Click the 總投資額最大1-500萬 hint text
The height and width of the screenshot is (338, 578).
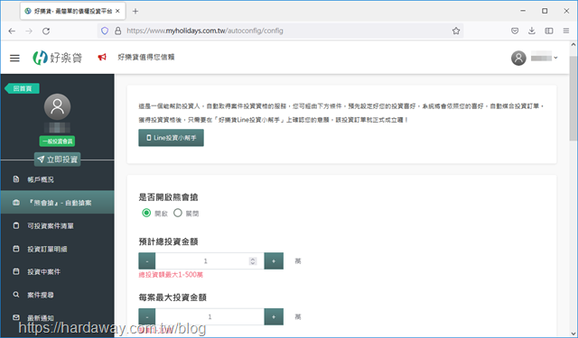coord(171,275)
